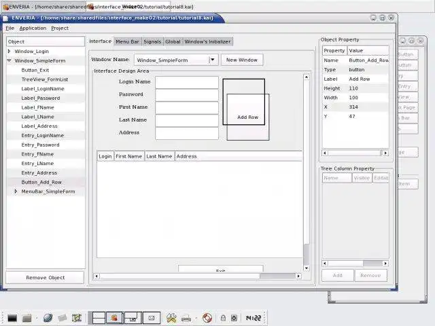Click the Tree Column Property scroll-left arrow
The image size is (435, 326).
[x=325, y=264]
